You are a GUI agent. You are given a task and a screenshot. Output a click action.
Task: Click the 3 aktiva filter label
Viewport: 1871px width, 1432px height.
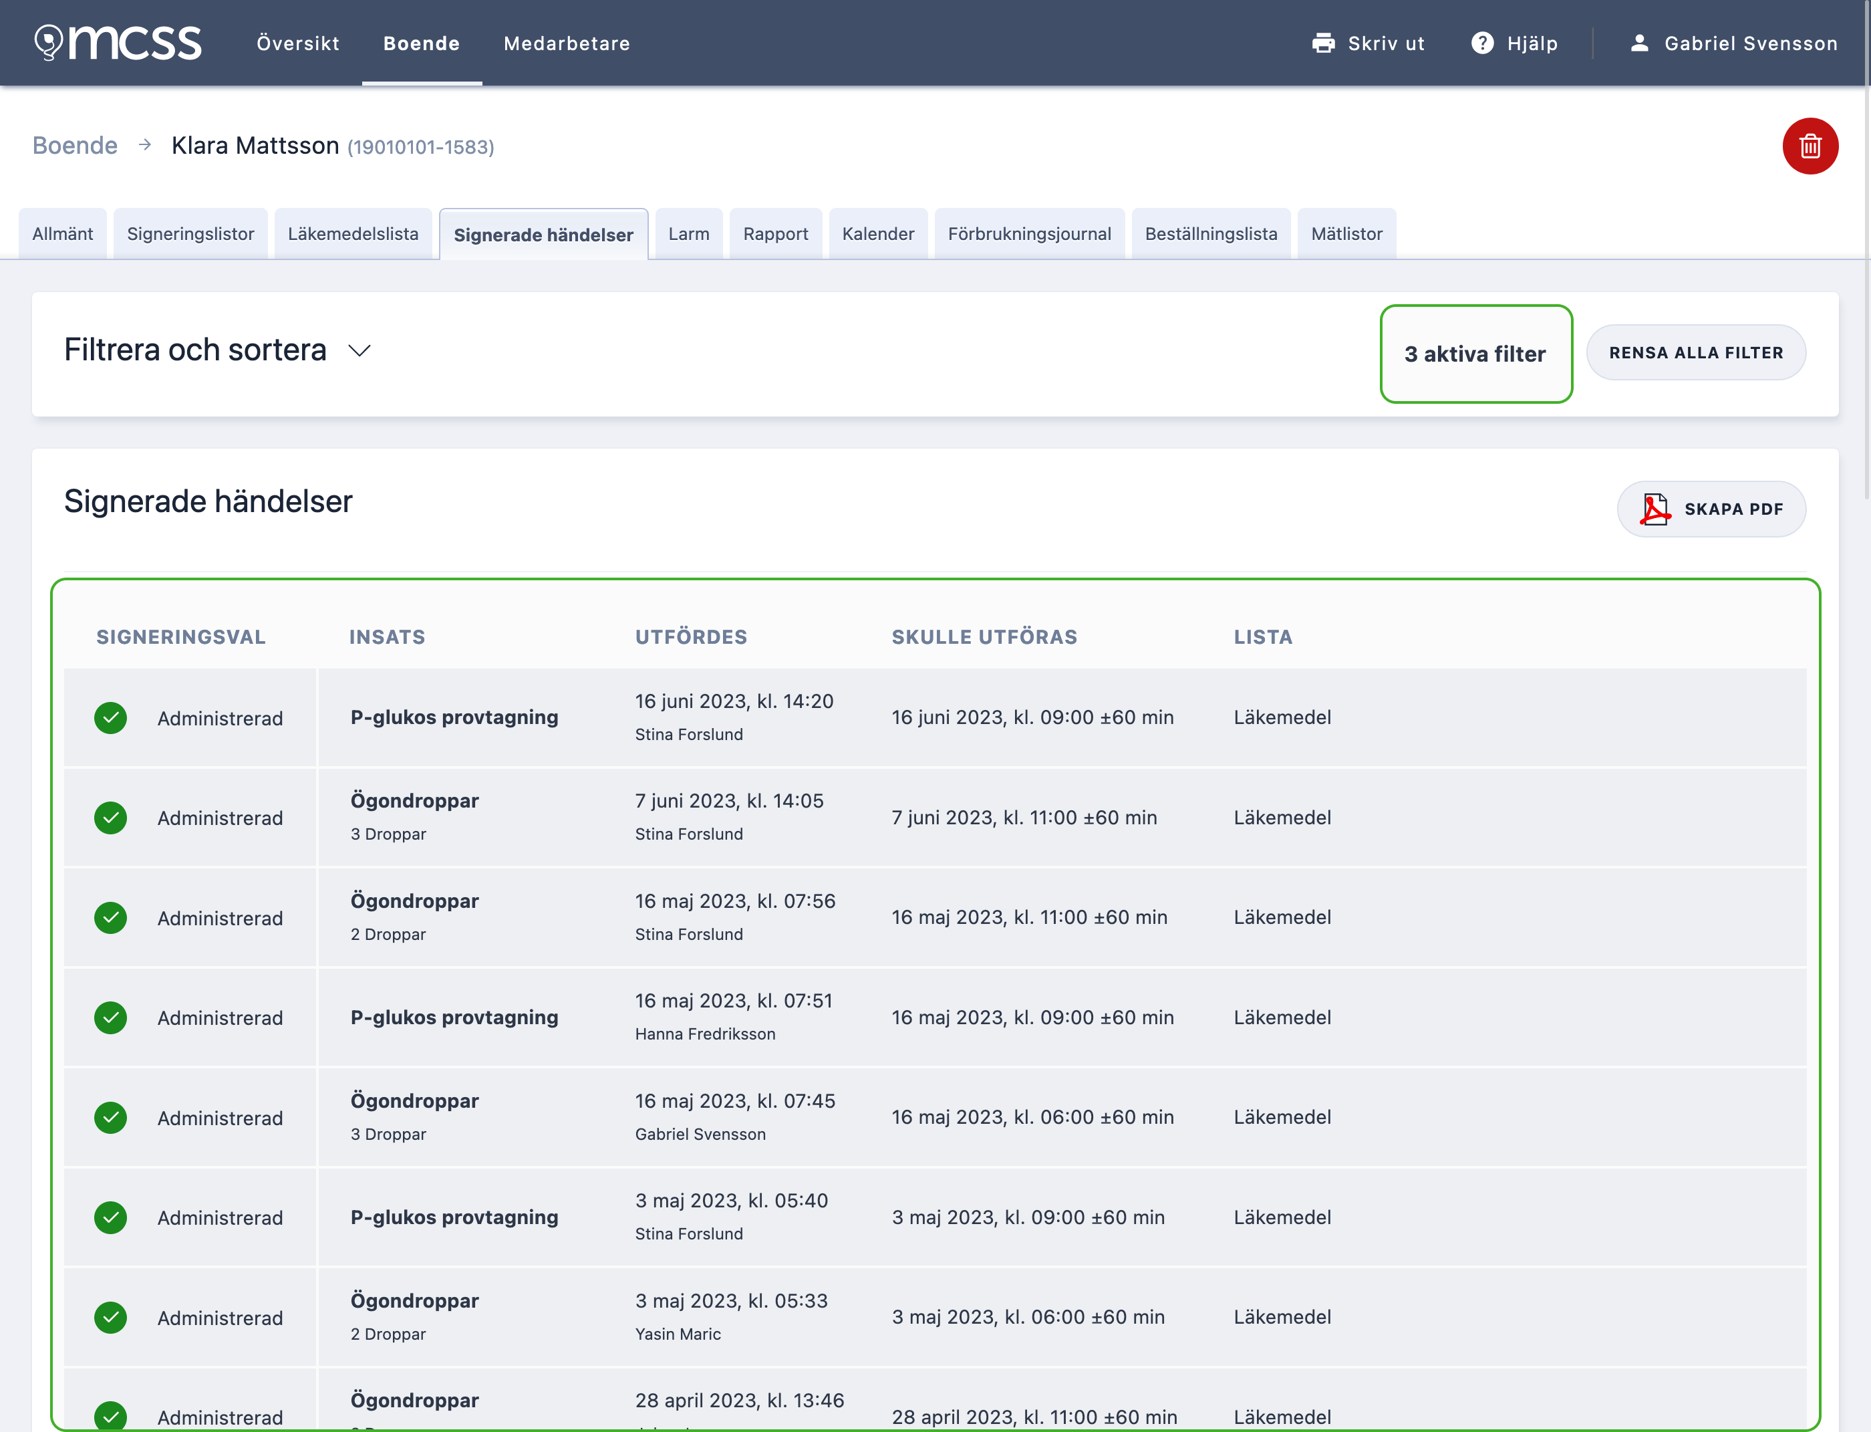coord(1475,354)
